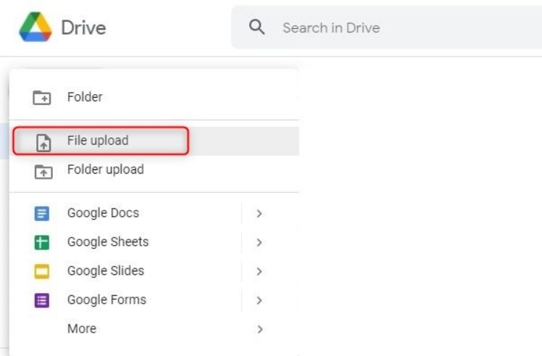Click the More menu option
Viewport: 542px width, 356px height.
[x=81, y=329]
